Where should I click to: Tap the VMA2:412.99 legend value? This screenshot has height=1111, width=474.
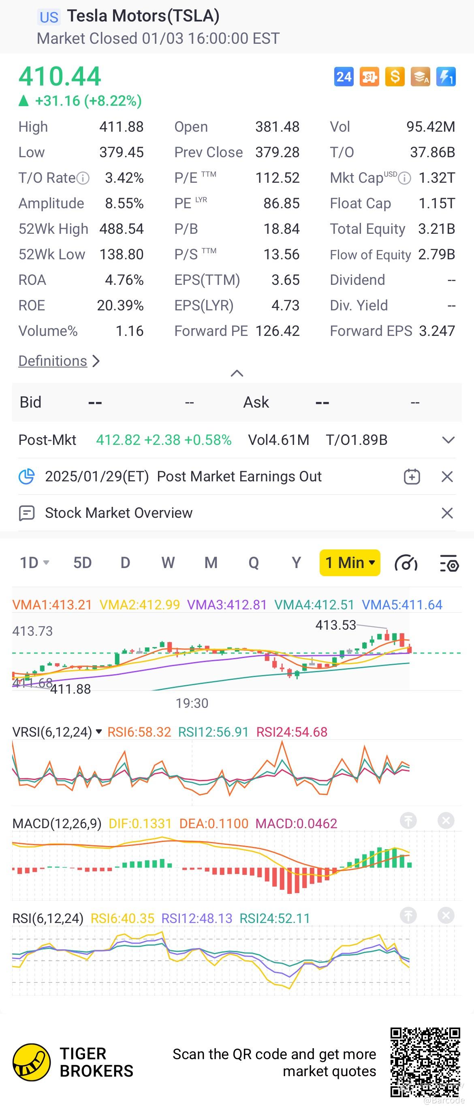pos(140,605)
